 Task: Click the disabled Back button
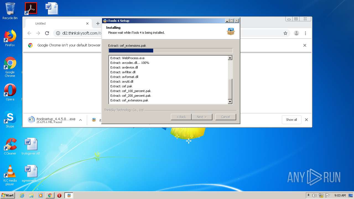pos(181,117)
